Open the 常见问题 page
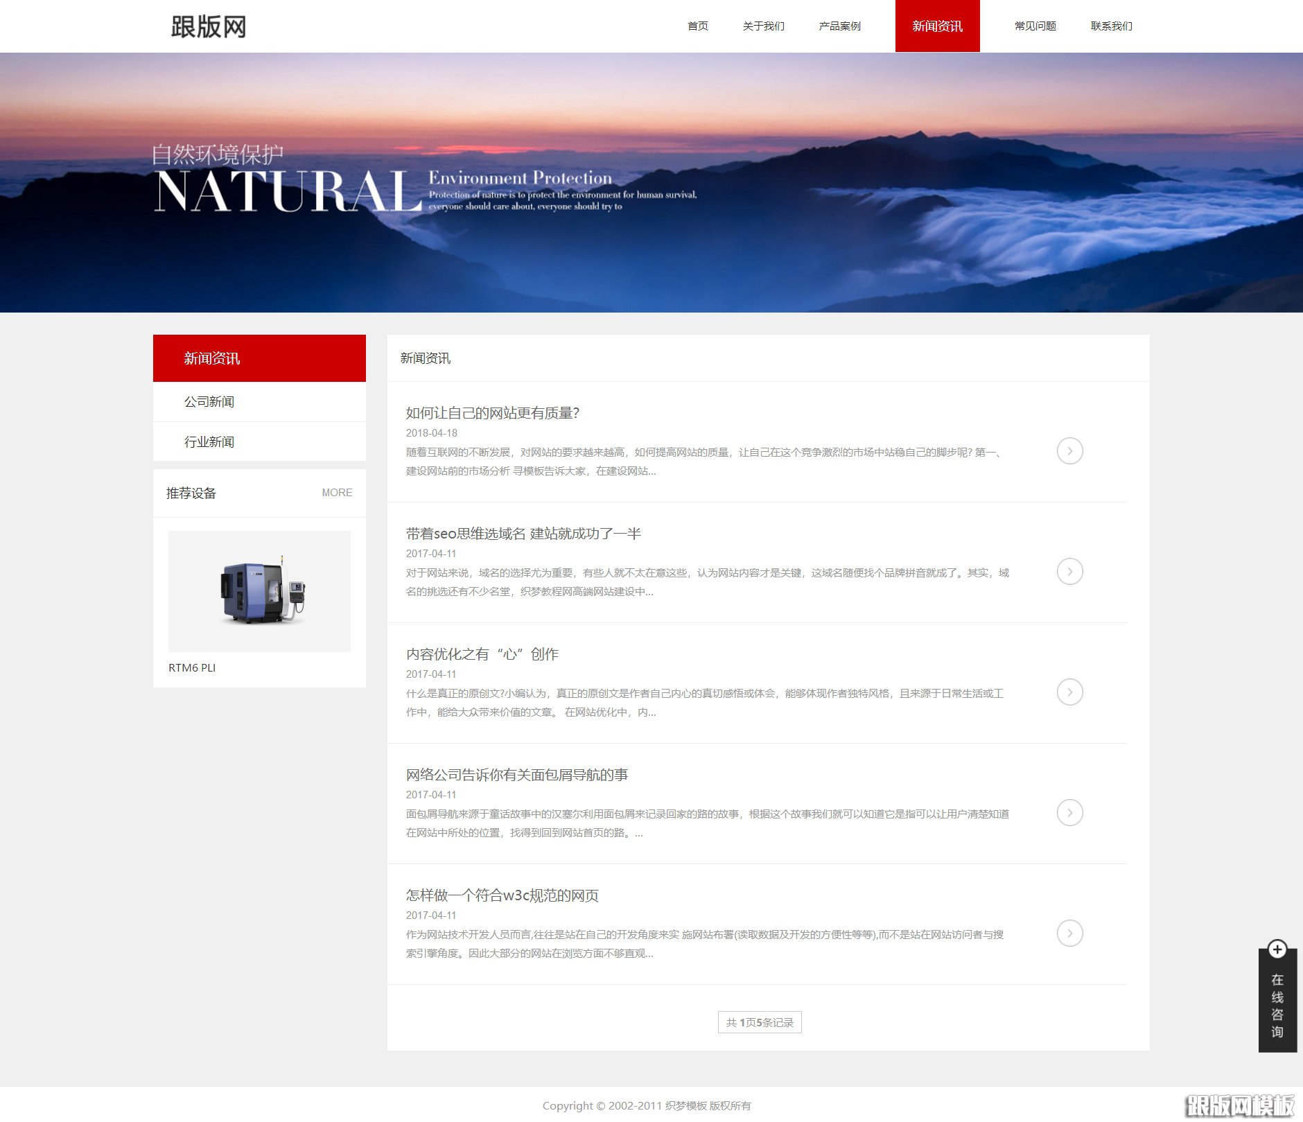The image size is (1303, 1122). click(x=1035, y=26)
